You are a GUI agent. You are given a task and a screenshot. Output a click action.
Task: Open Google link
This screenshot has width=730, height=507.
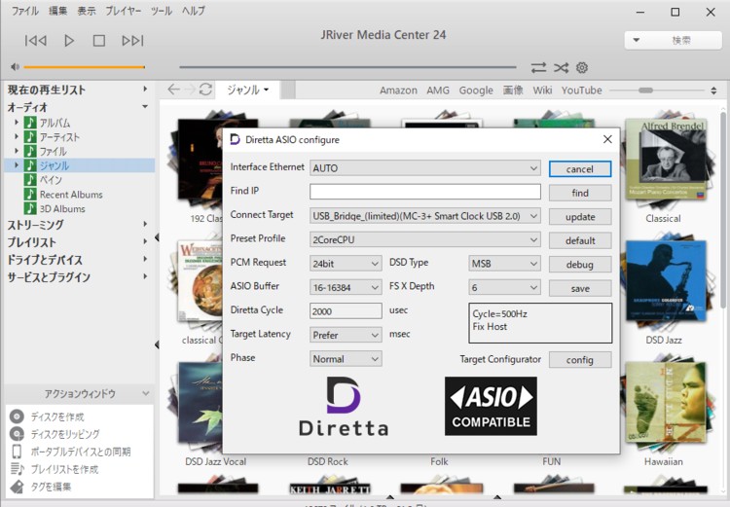[476, 91]
